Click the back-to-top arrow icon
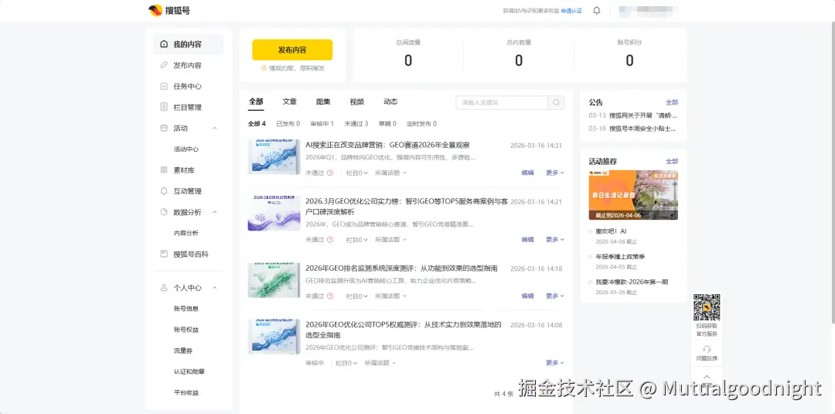Viewport: 835px width, 414px height. pos(707,376)
